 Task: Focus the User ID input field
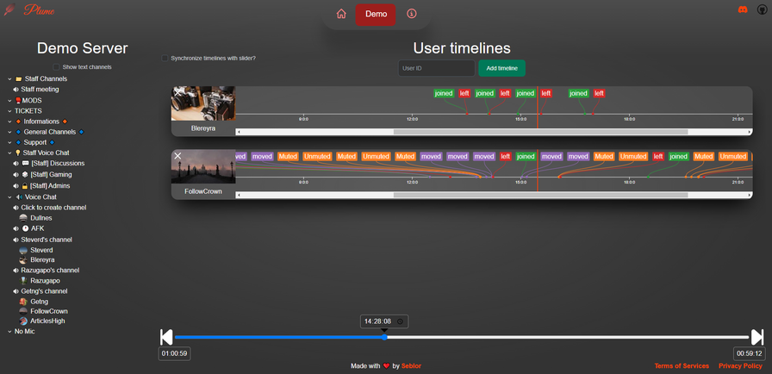click(436, 68)
